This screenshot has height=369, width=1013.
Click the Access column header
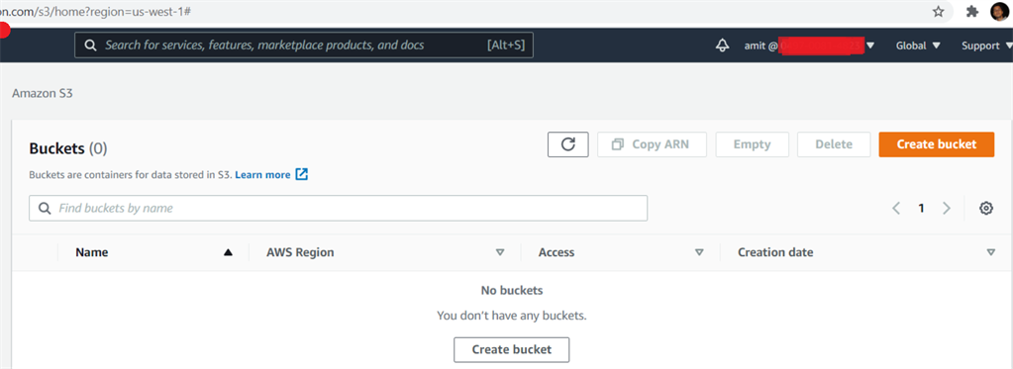click(x=557, y=252)
